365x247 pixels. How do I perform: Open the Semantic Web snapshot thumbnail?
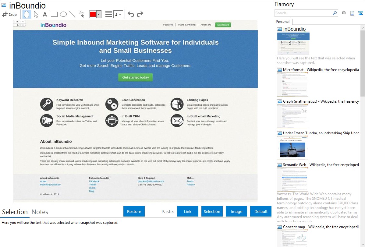292,179
